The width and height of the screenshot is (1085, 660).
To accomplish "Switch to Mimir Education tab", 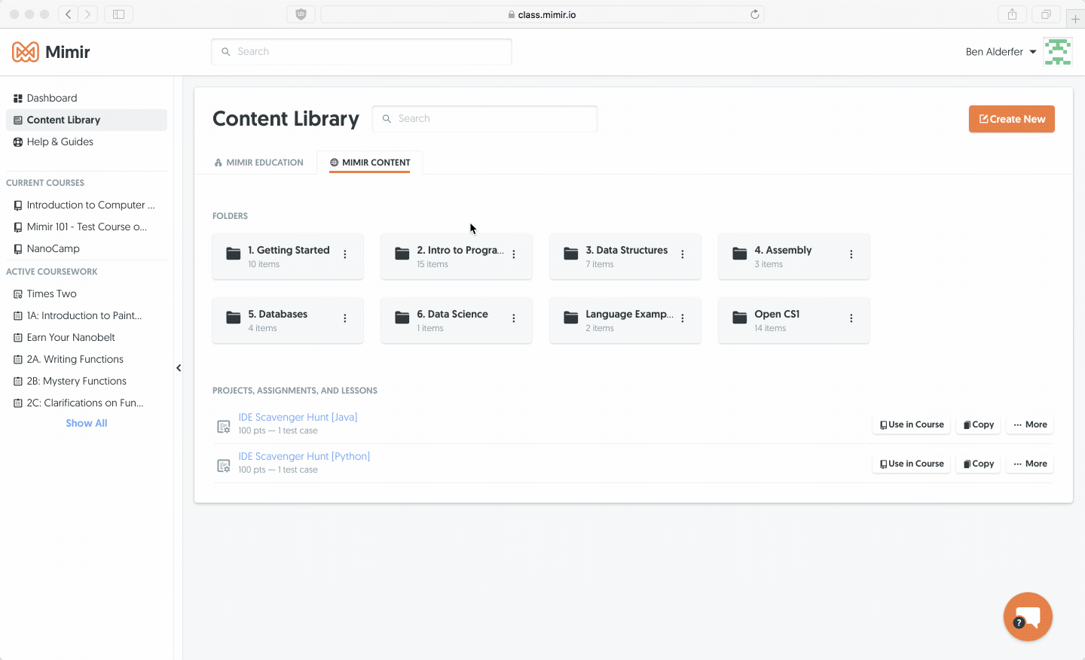I will pos(258,163).
